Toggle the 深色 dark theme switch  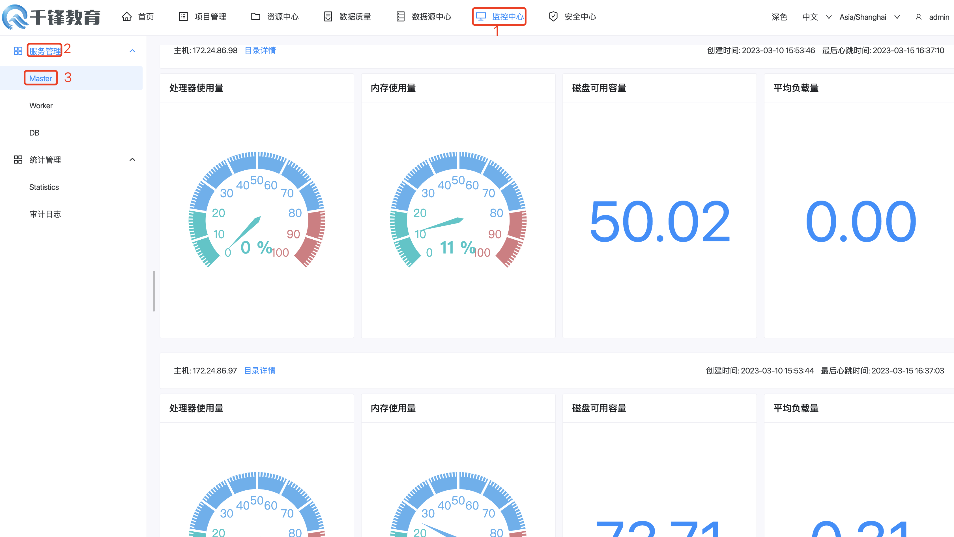click(x=779, y=17)
